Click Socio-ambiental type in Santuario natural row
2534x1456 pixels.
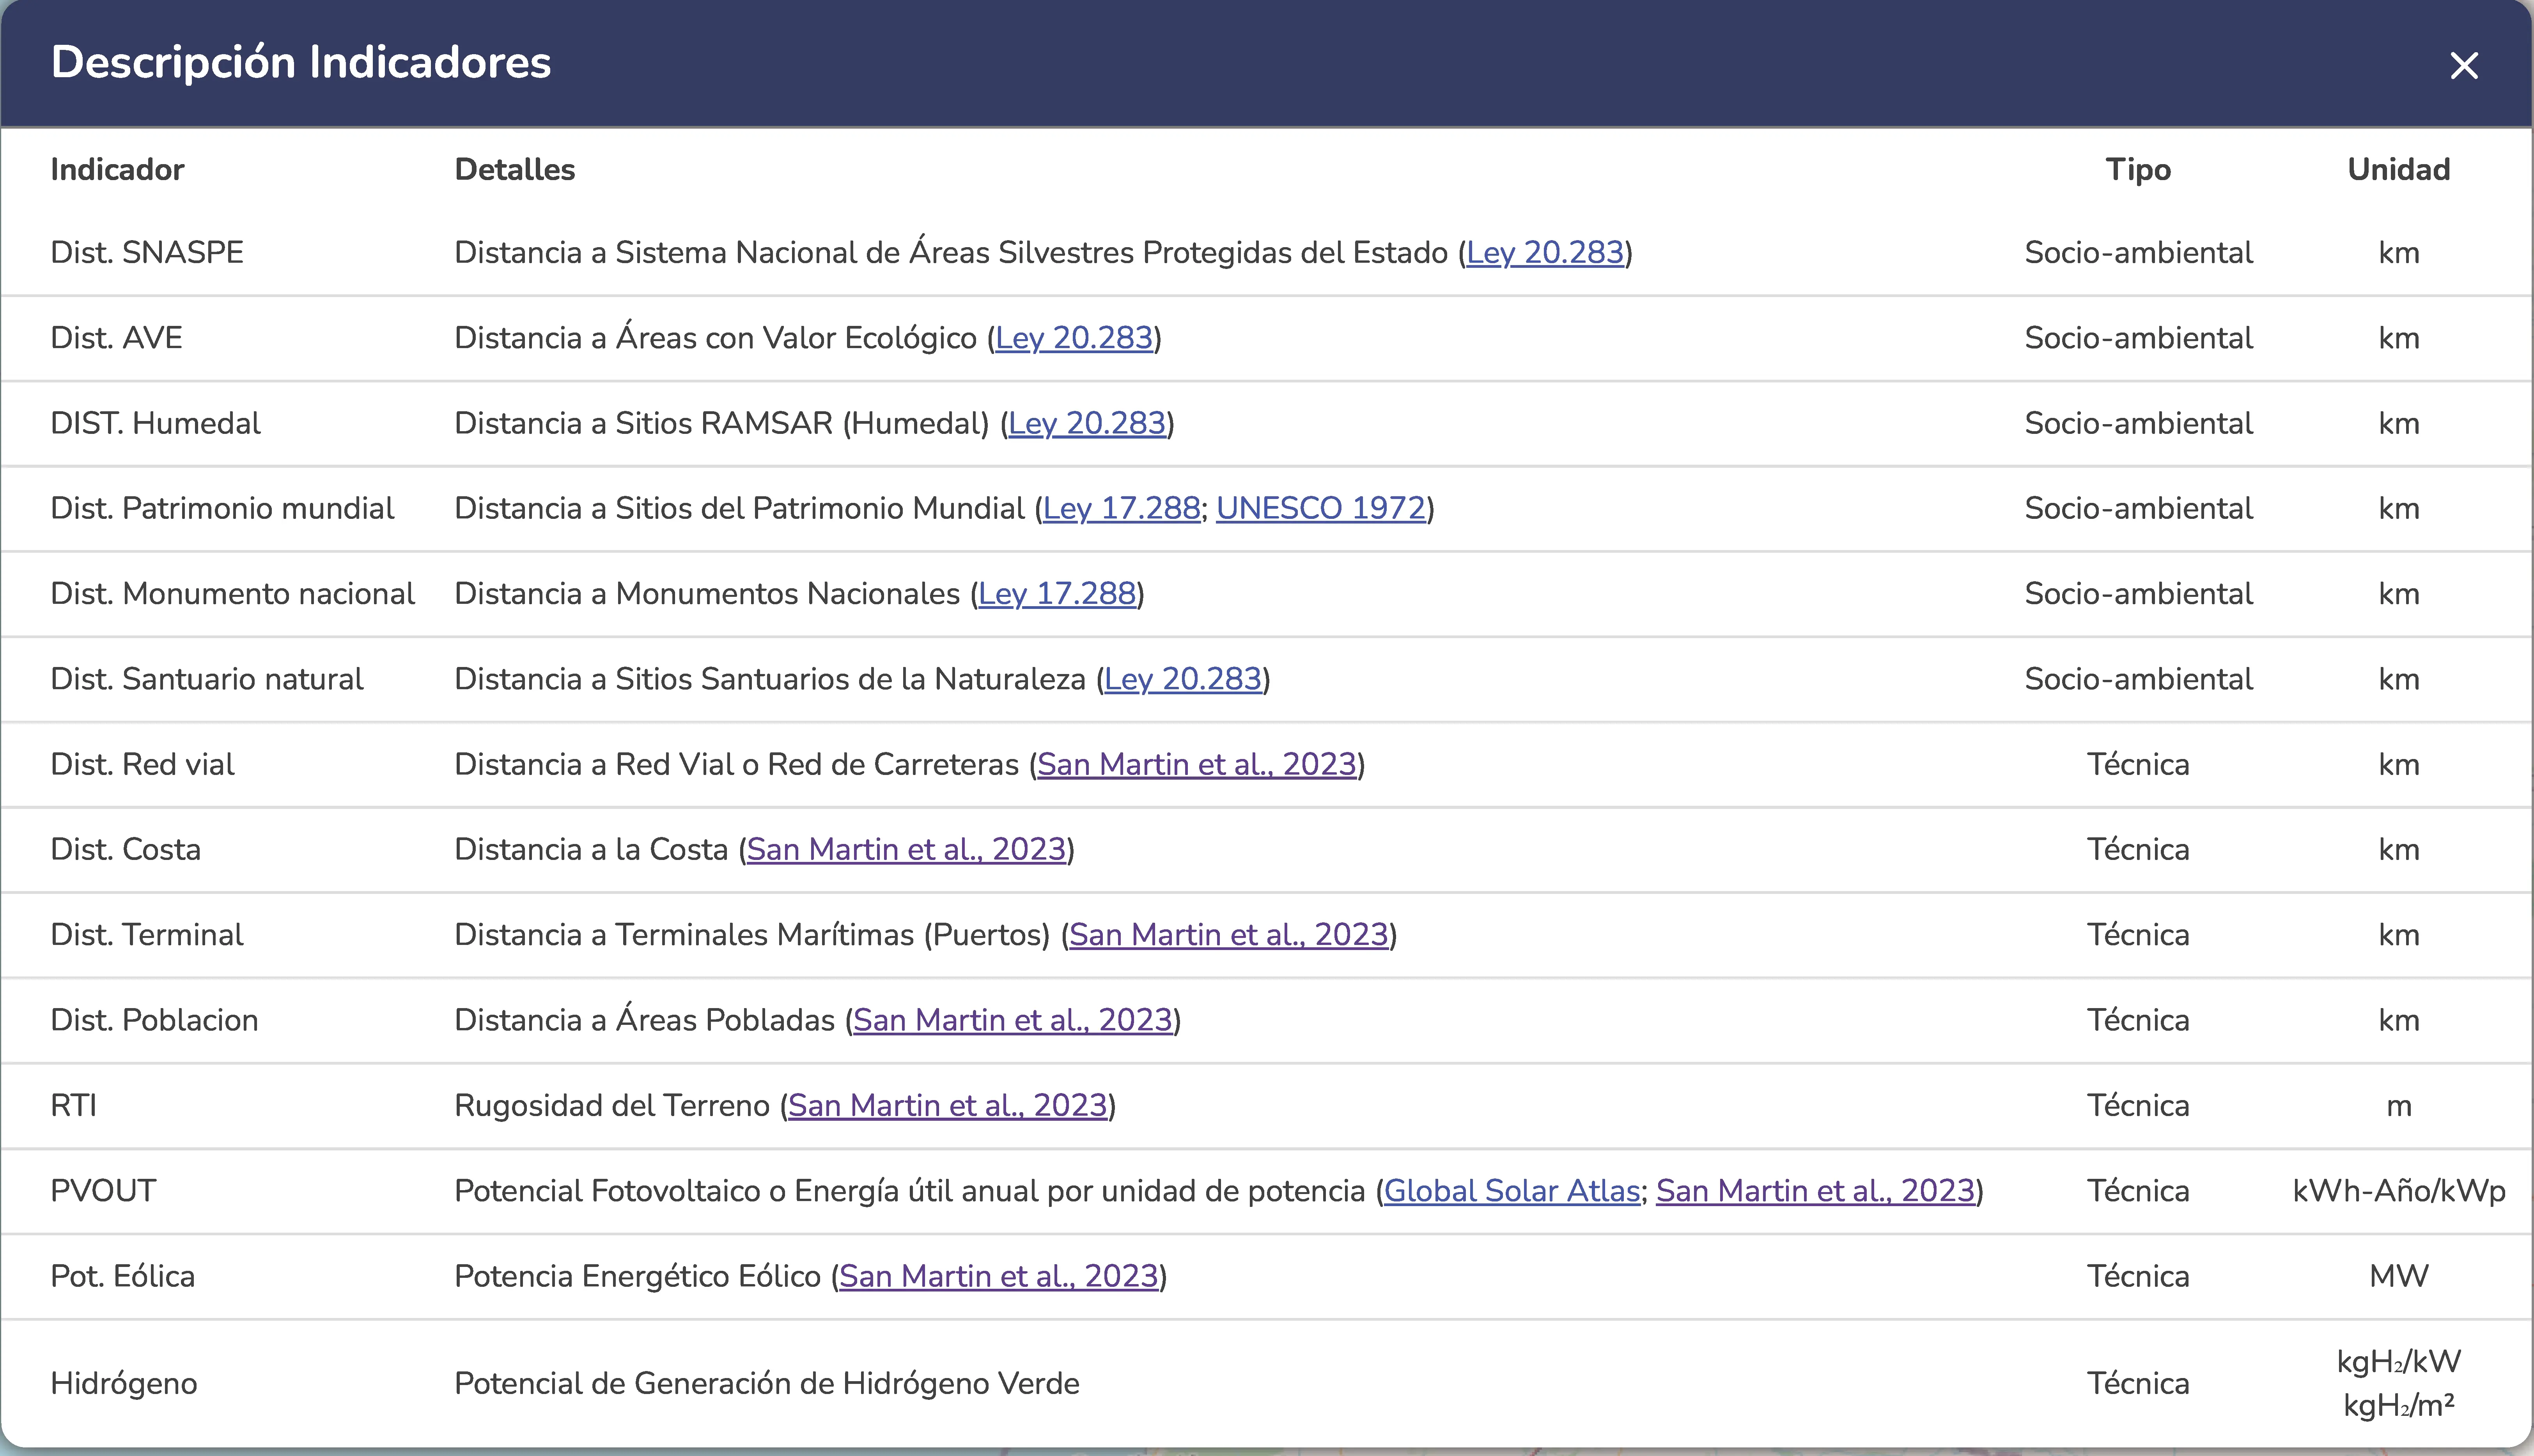tap(2139, 680)
